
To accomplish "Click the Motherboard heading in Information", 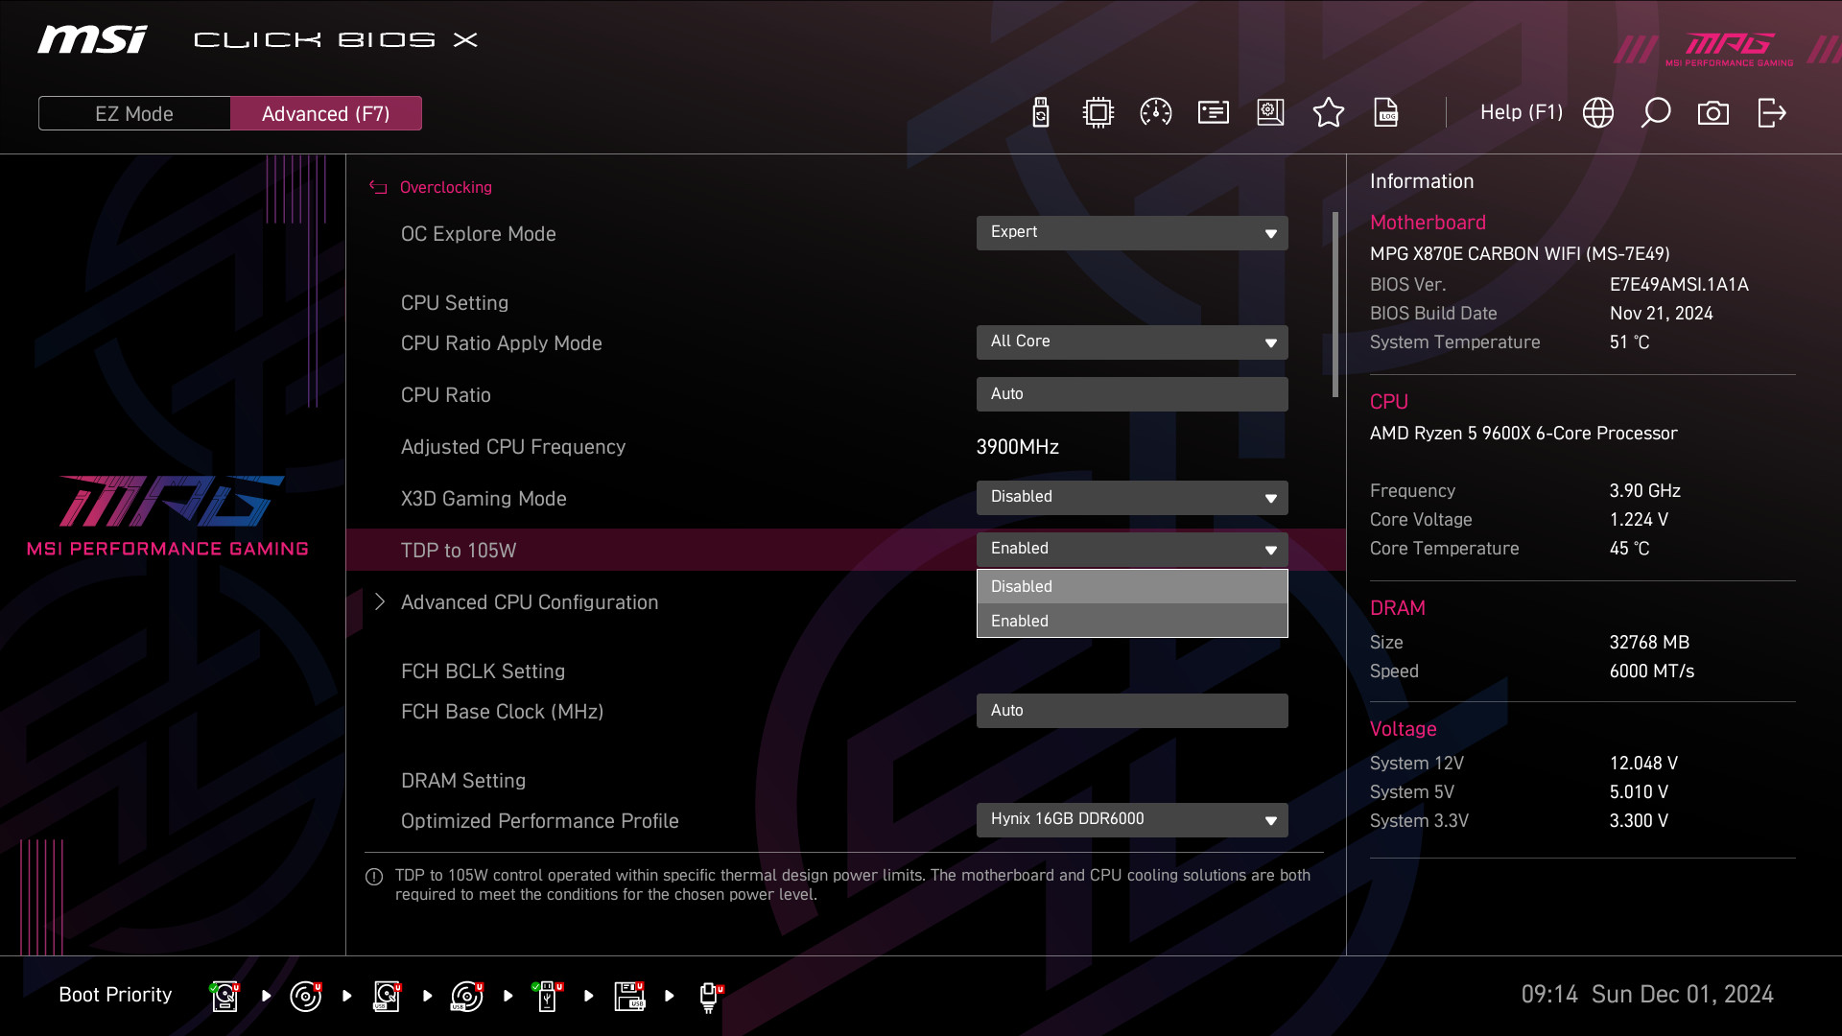I will click(x=1428, y=223).
